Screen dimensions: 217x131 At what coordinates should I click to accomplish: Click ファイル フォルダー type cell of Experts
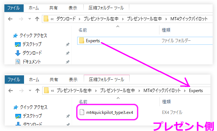[x=176, y=41]
